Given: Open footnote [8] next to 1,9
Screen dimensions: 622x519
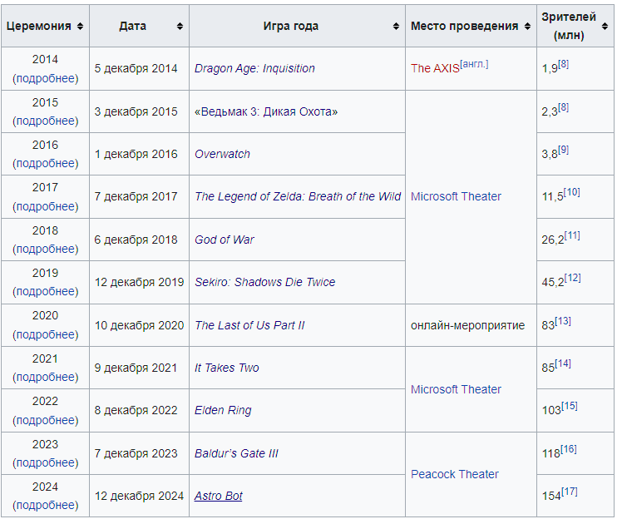Looking at the screenshot, I should click(x=563, y=64).
